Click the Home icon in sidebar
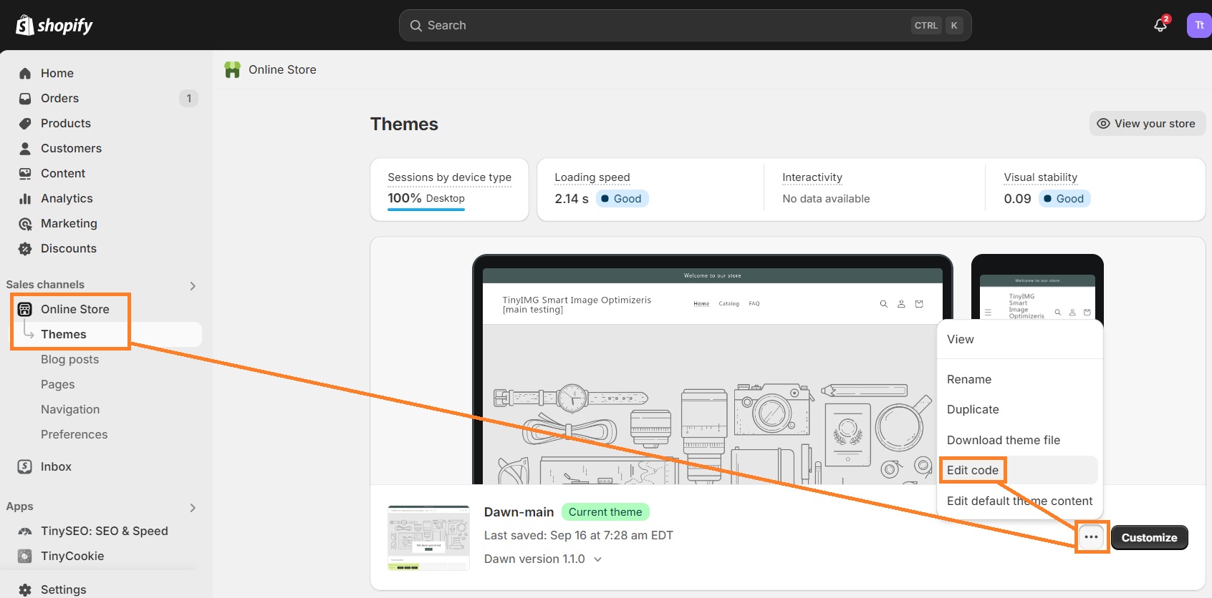This screenshot has width=1212, height=598. coord(25,73)
